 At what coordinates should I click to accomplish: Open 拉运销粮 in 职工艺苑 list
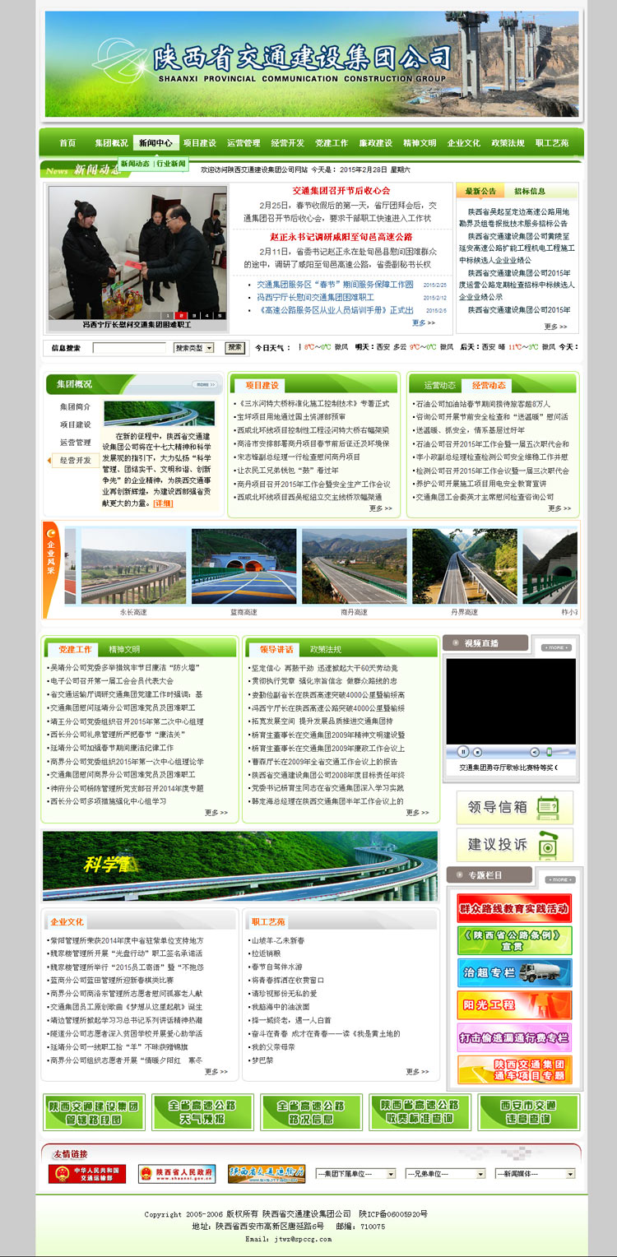click(266, 953)
